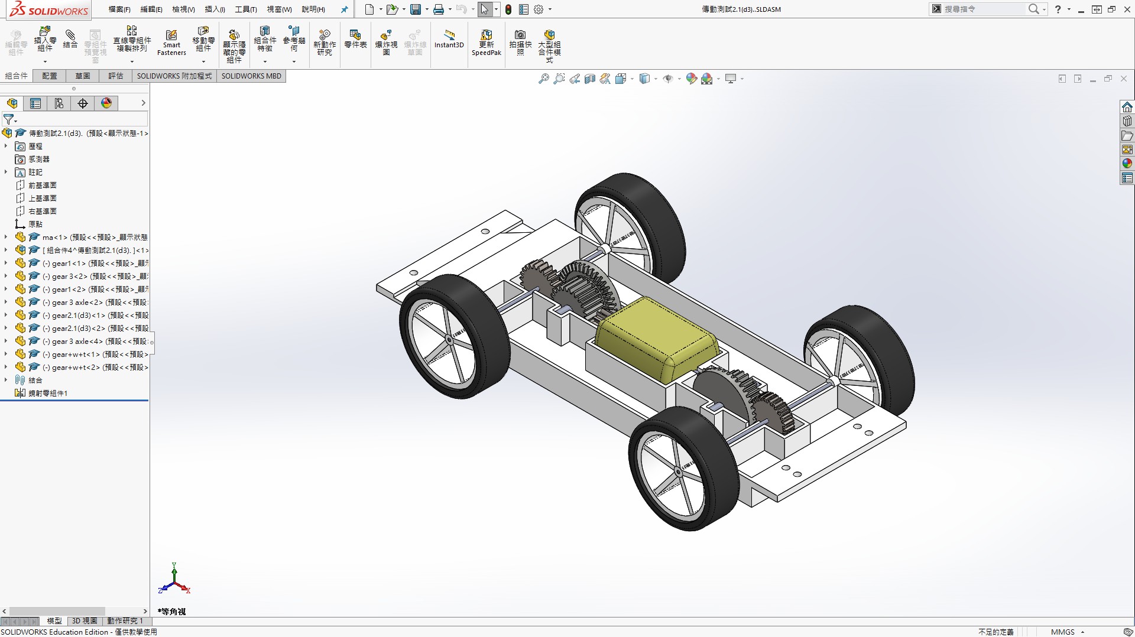Open the Design Library icon in task pane
This screenshot has width=1135, height=637.
click(x=1127, y=121)
